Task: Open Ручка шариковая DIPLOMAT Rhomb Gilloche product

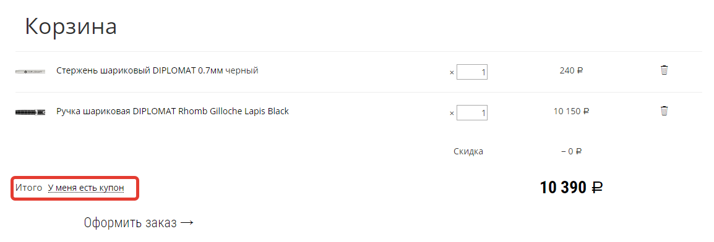Action: click(x=173, y=111)
